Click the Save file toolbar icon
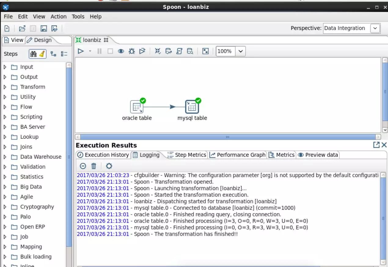 pos(44,28)
